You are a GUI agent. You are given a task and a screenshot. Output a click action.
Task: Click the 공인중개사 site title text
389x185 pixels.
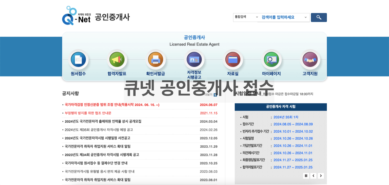112,17
